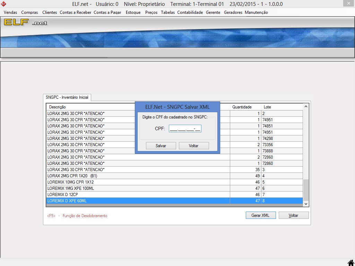Select the SNGPC - Inventário Inicial tab

coord(67,97)
